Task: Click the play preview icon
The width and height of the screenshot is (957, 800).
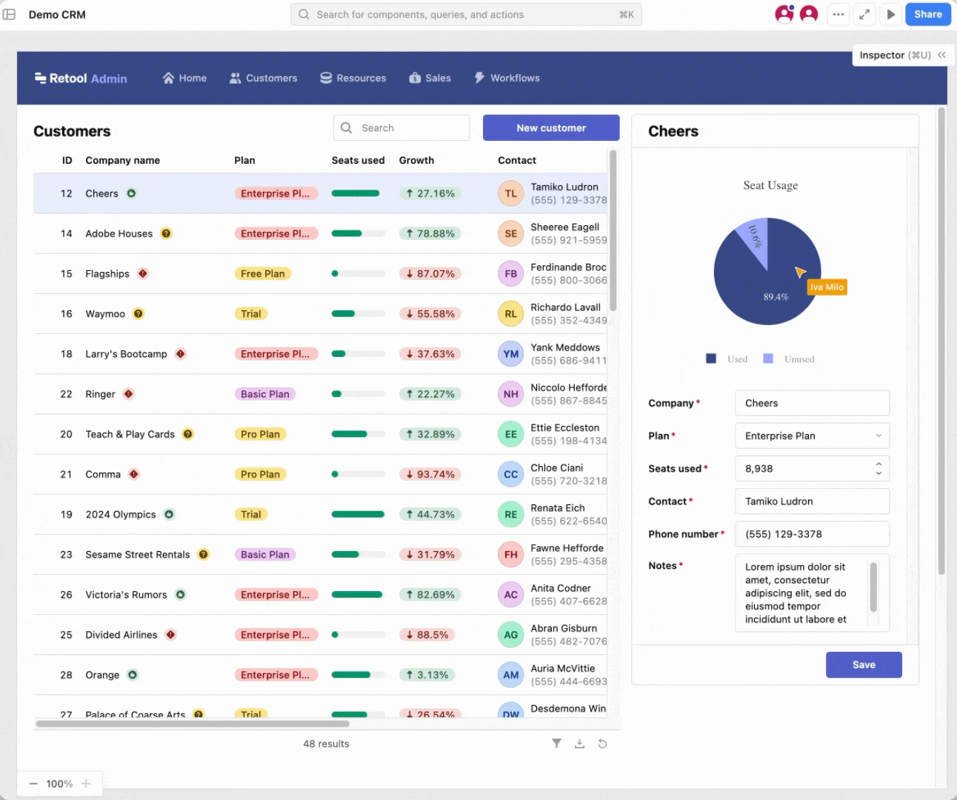Action: pyautogui.click(x=891, y=14)
